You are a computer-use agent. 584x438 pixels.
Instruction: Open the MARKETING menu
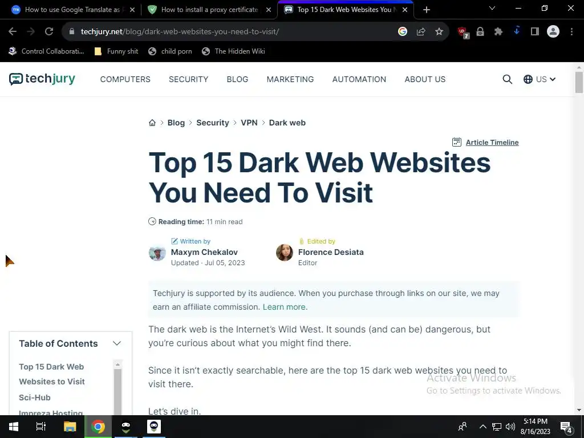click(x=290, y=79)
